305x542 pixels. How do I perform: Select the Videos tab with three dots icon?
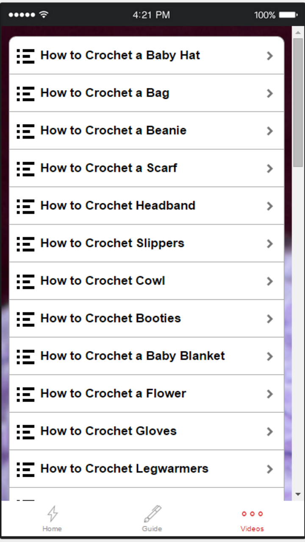tap(252, 514)
